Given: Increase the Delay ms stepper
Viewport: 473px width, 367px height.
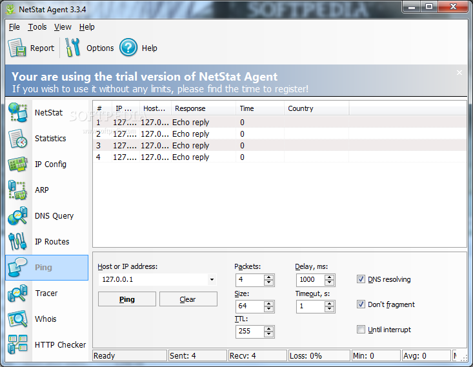Looking at the screenshot, I should [329, 277].
